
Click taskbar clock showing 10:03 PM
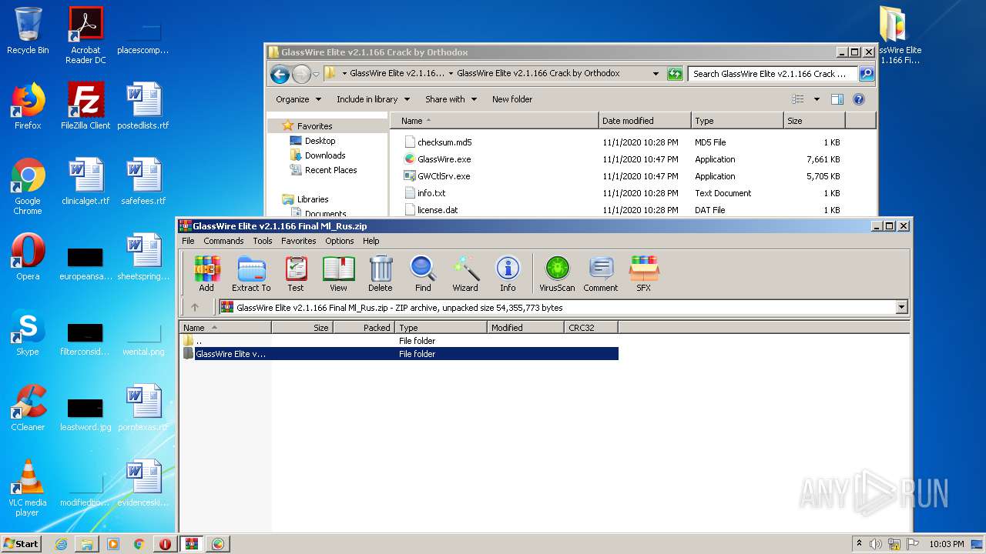[x=946, y=544]
